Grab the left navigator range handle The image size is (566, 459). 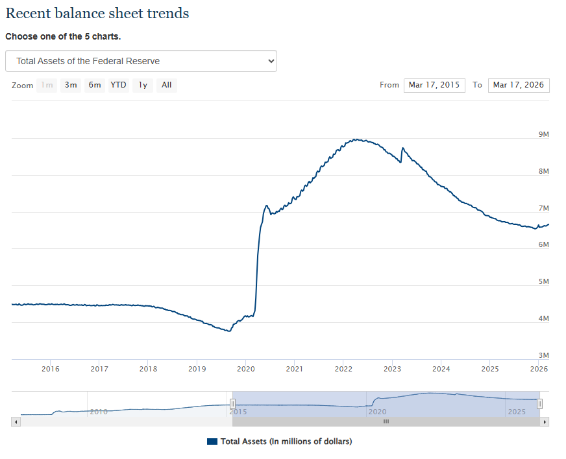click(232, 404)
